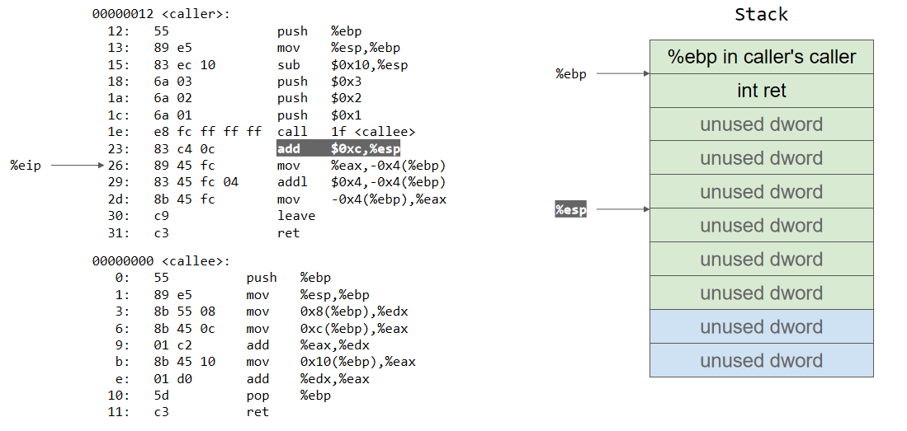
Task: Click the %eip register label
Action: (26, 166)
